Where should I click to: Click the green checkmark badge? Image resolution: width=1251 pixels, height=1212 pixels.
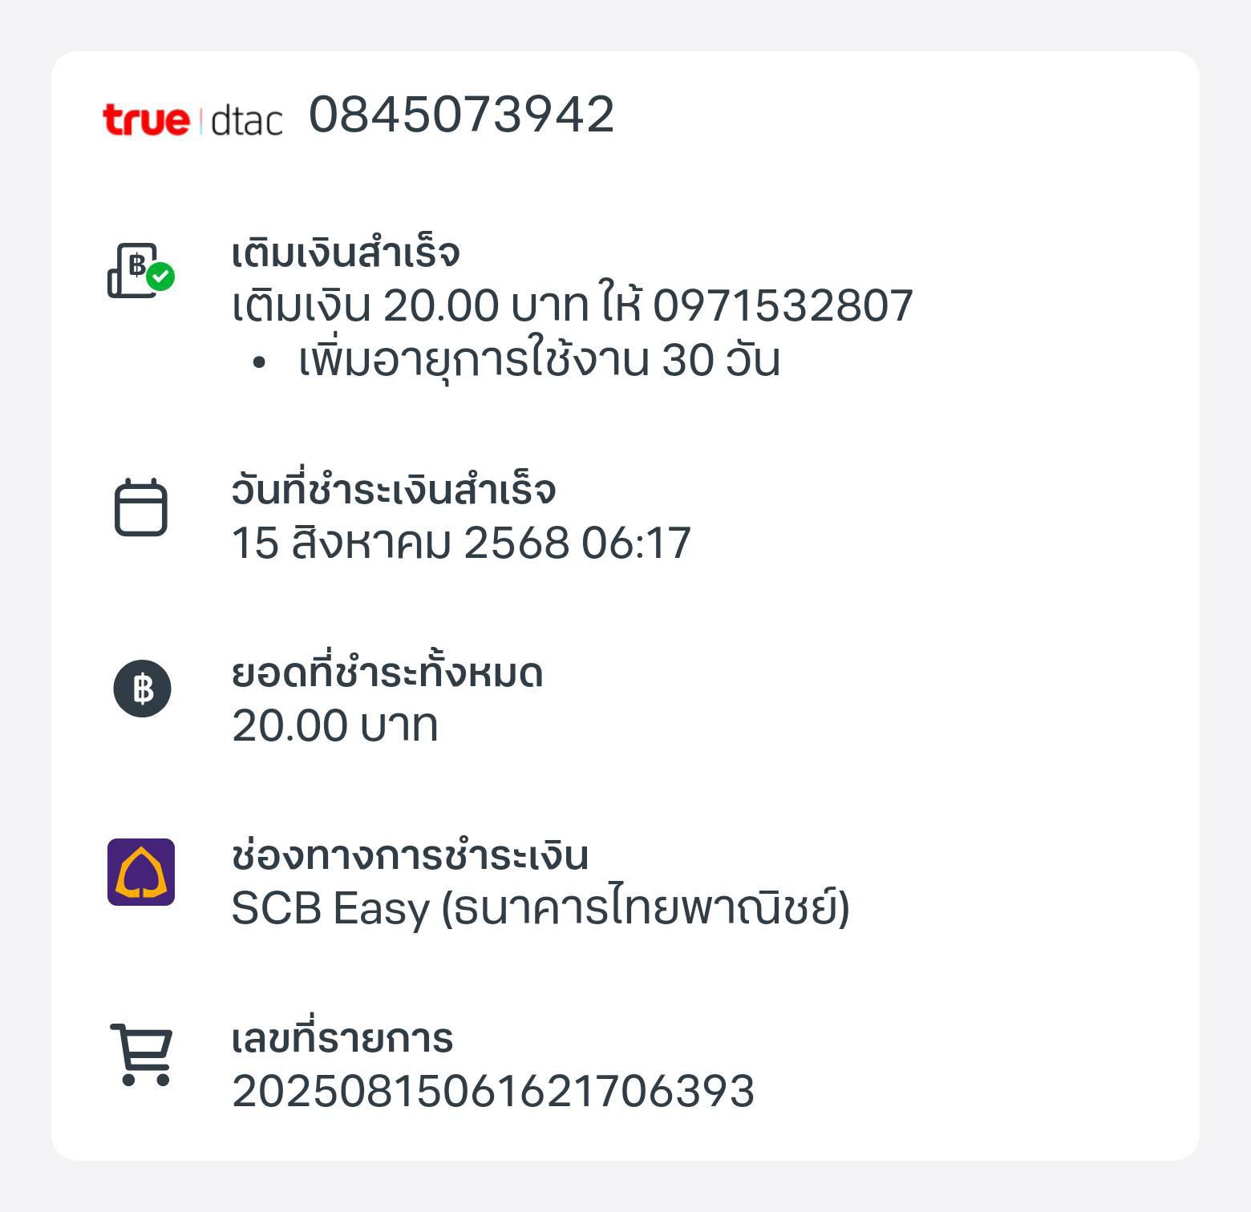(160, 277)
